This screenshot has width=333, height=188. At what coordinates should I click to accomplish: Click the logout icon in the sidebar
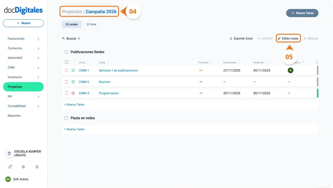(37, 167)
